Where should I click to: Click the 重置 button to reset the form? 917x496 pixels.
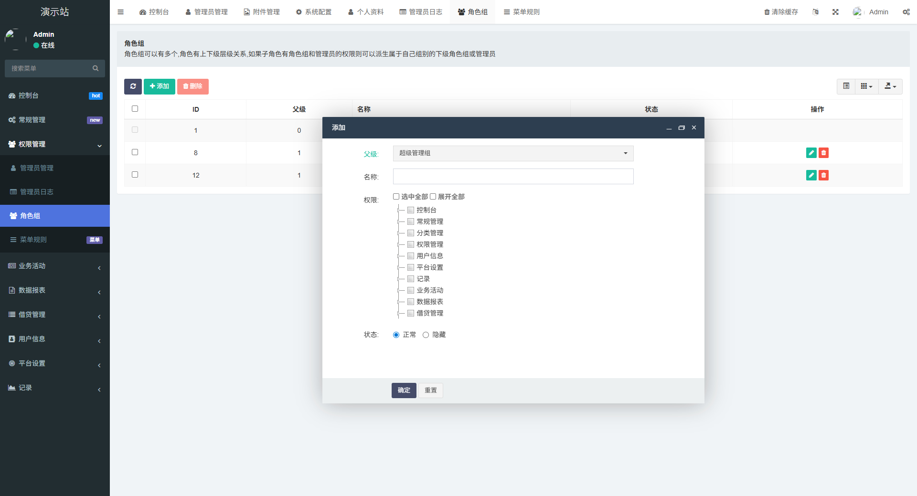[430, 390]
